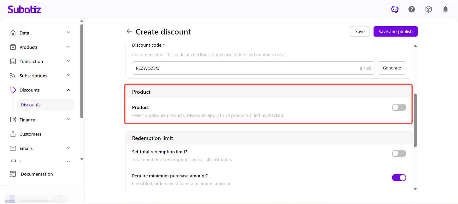Click the chatbot assistant icon in header
The width and height of the screenshot is (458, 204).
(x=395, y=9)
